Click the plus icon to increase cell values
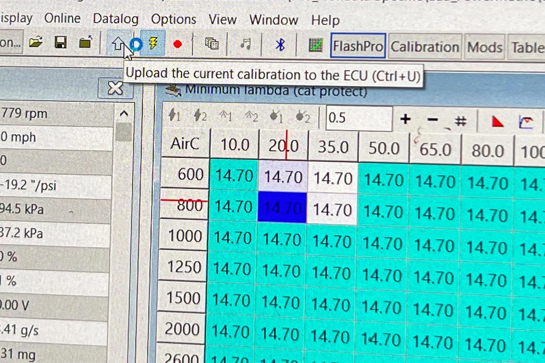Image resolution: width=545 pixels, height=363 pixels. [x=406, y=119]
